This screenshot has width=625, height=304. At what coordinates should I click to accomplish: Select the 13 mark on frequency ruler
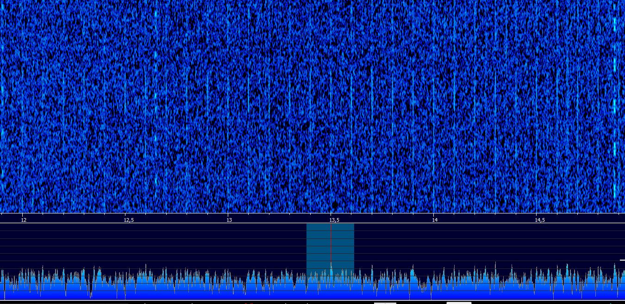coord(229,220)
